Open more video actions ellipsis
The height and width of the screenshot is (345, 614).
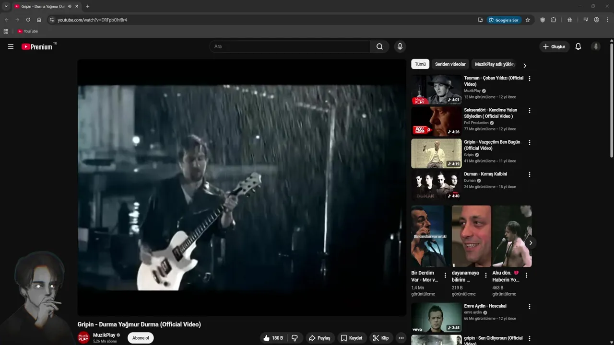pos(401,338)
